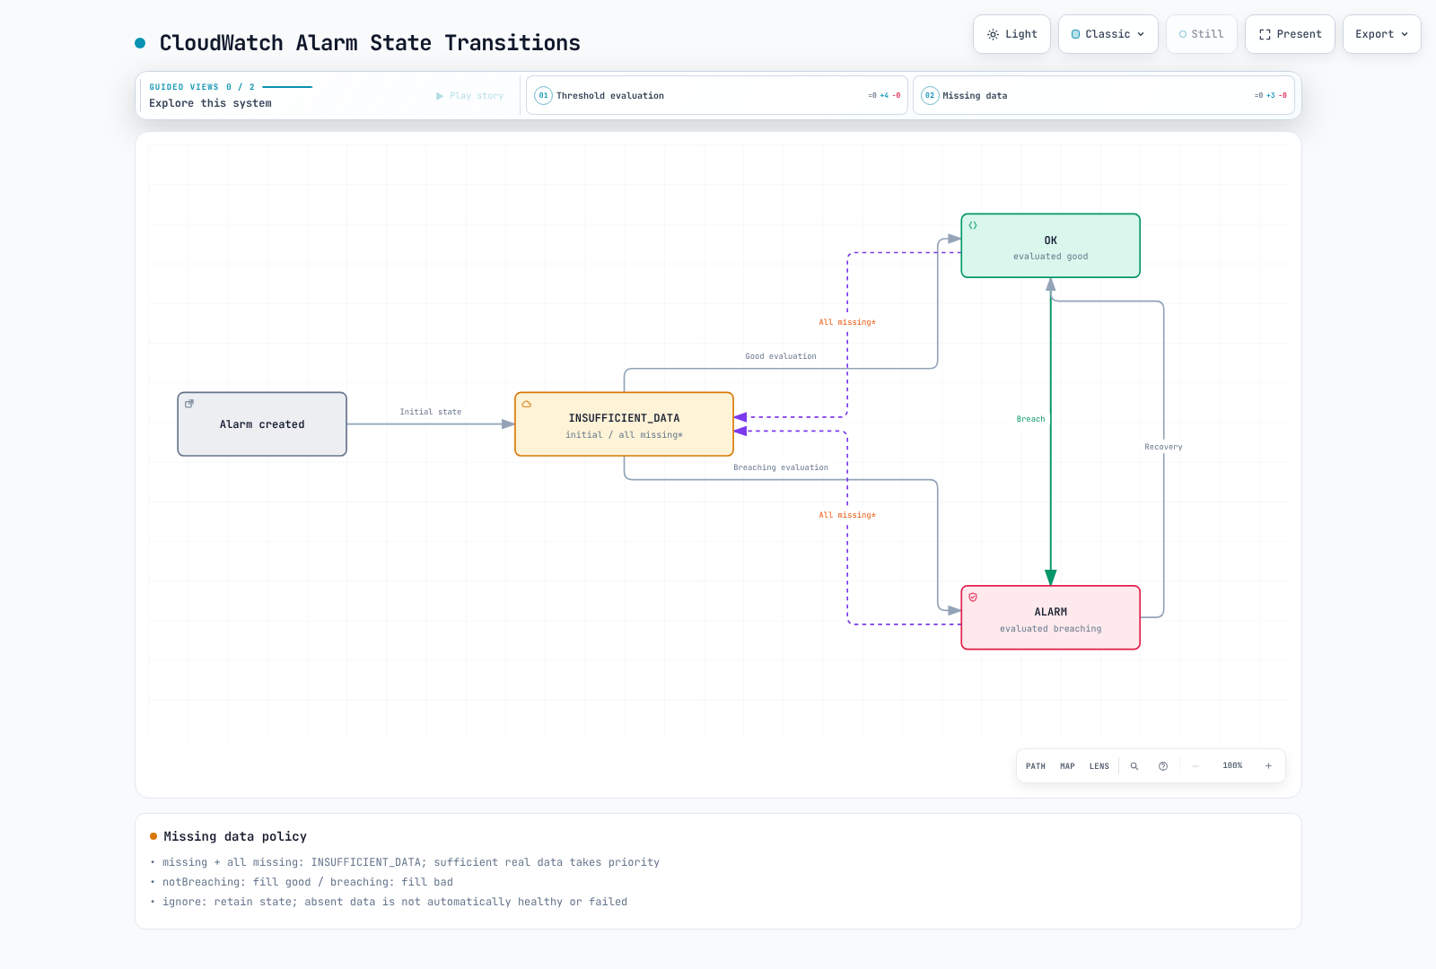Click the Initial state edge label
The height and width of the screenshot is (969, 1436).
431,412
